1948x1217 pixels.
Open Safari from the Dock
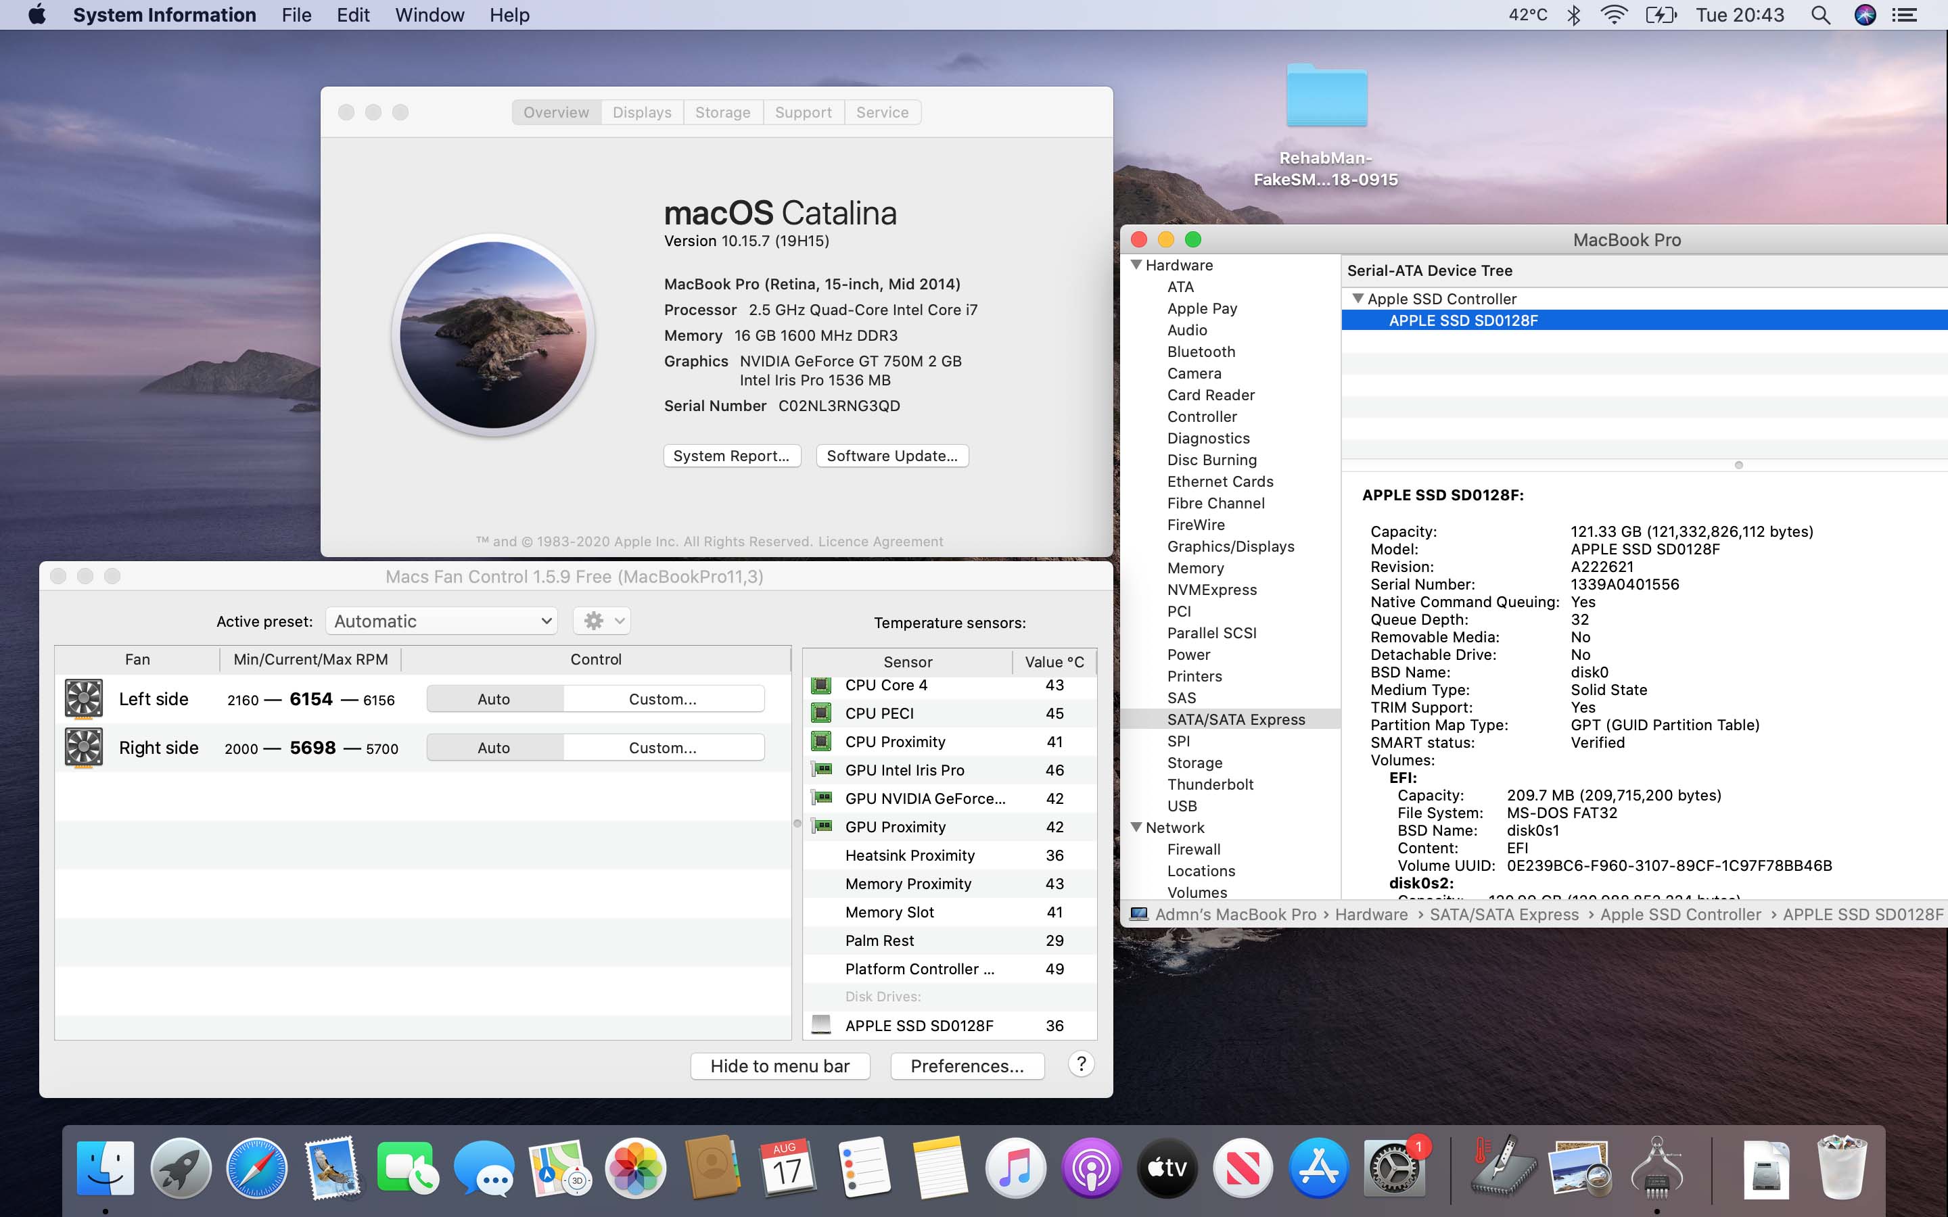(256, 1168)
